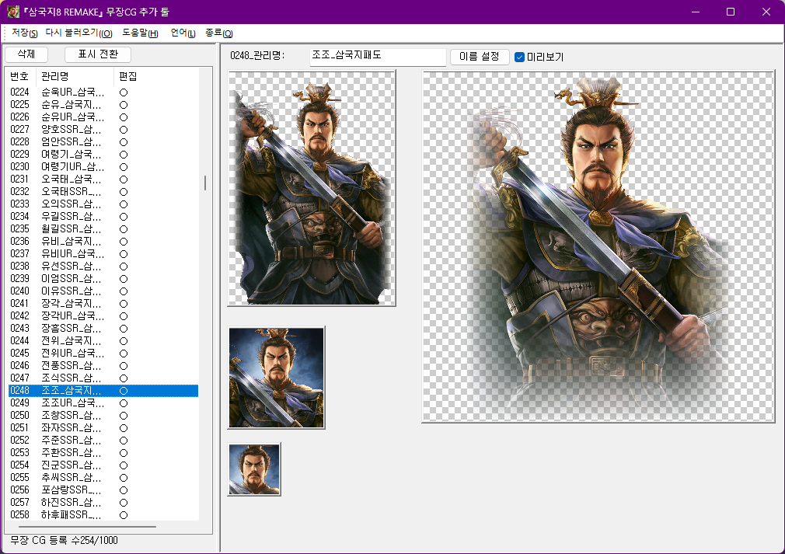This screenshot has height=554, width=785.
Task: Click the large preview image
Action: click(598, 247)
